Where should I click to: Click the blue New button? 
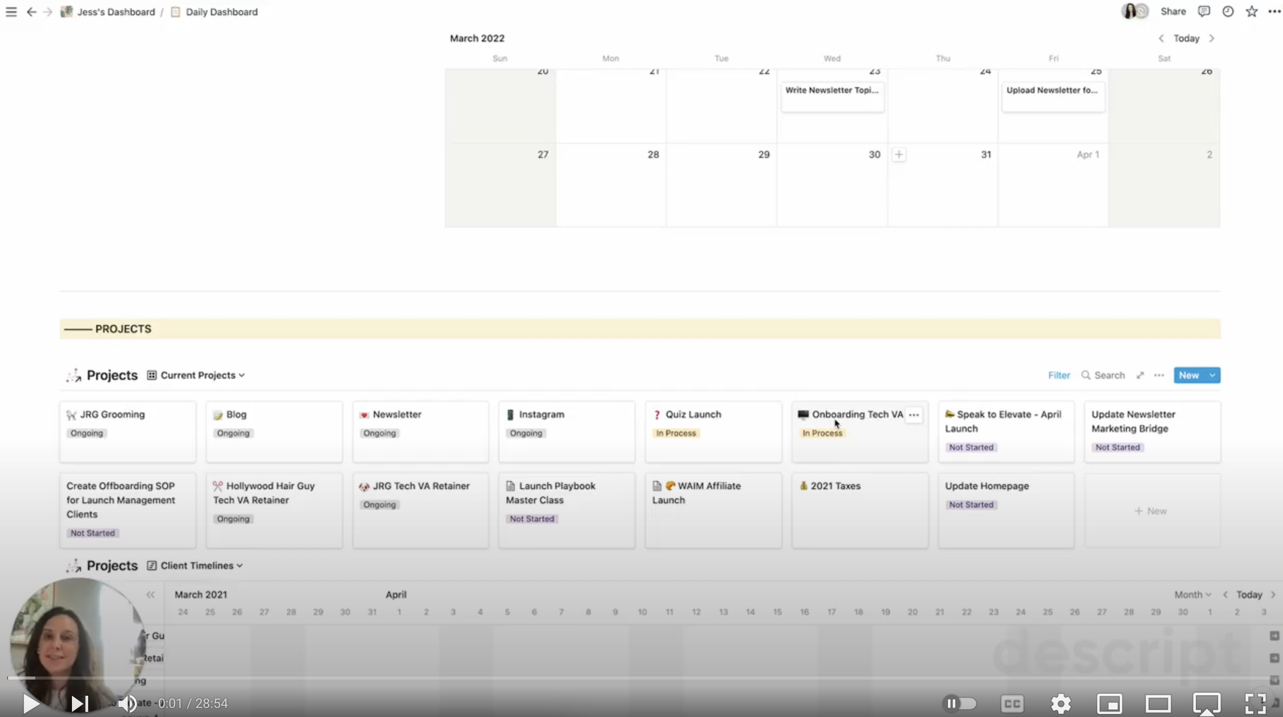point(1189,375)
